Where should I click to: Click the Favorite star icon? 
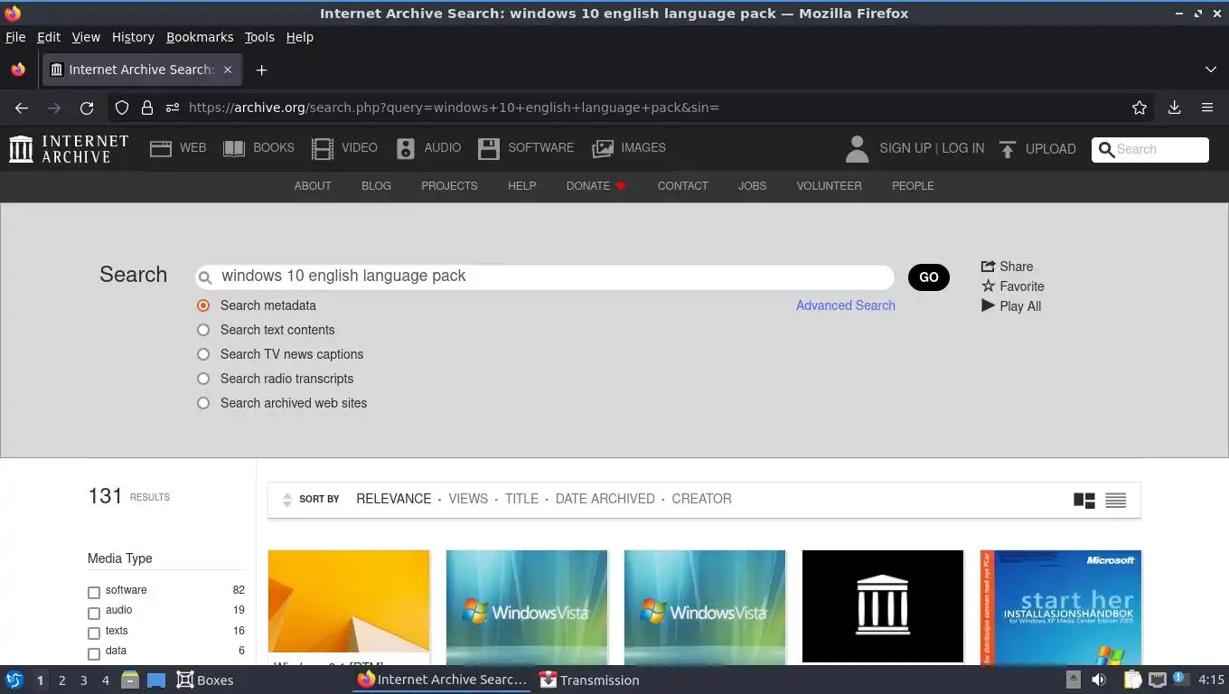pos(988,286)
